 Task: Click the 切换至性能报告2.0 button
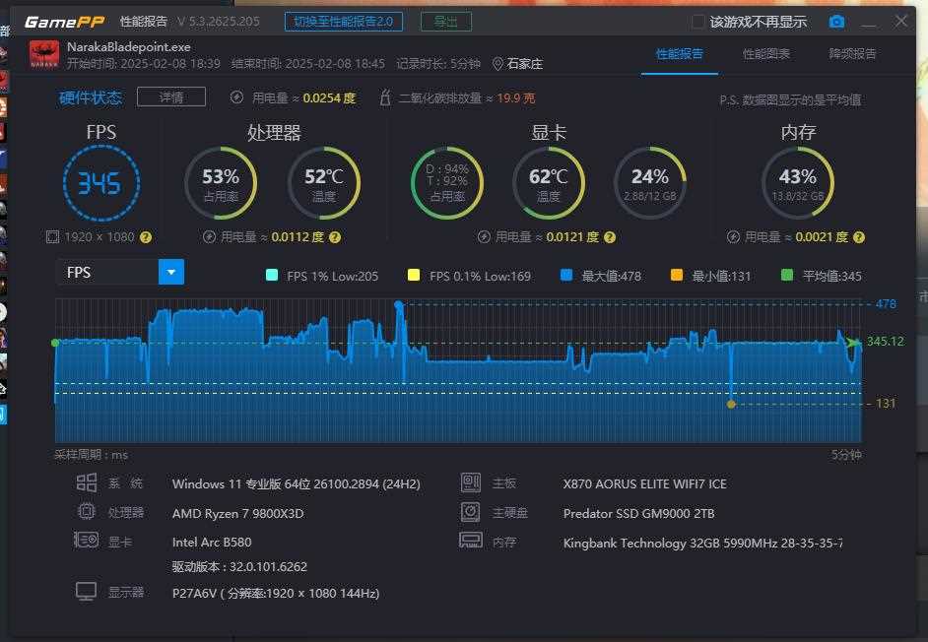coord(344,22)
